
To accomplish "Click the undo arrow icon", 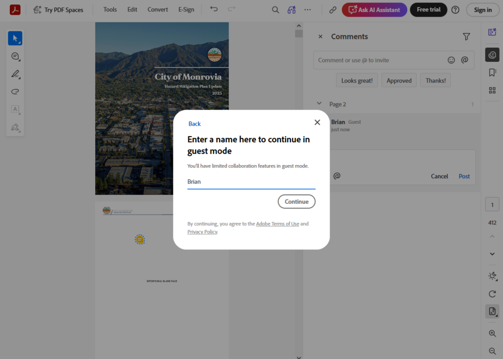I will [x=214, y=9].
